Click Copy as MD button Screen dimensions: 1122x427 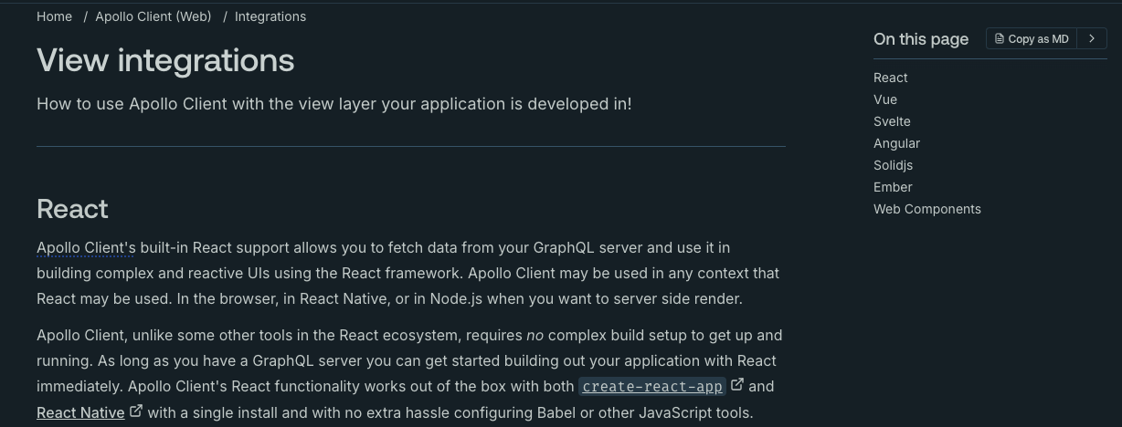click(x=1032, y=38)
